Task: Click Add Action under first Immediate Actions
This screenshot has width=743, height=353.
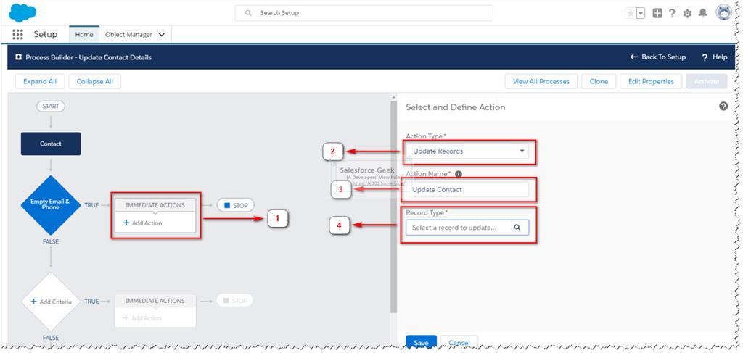Action: (143, 223)
